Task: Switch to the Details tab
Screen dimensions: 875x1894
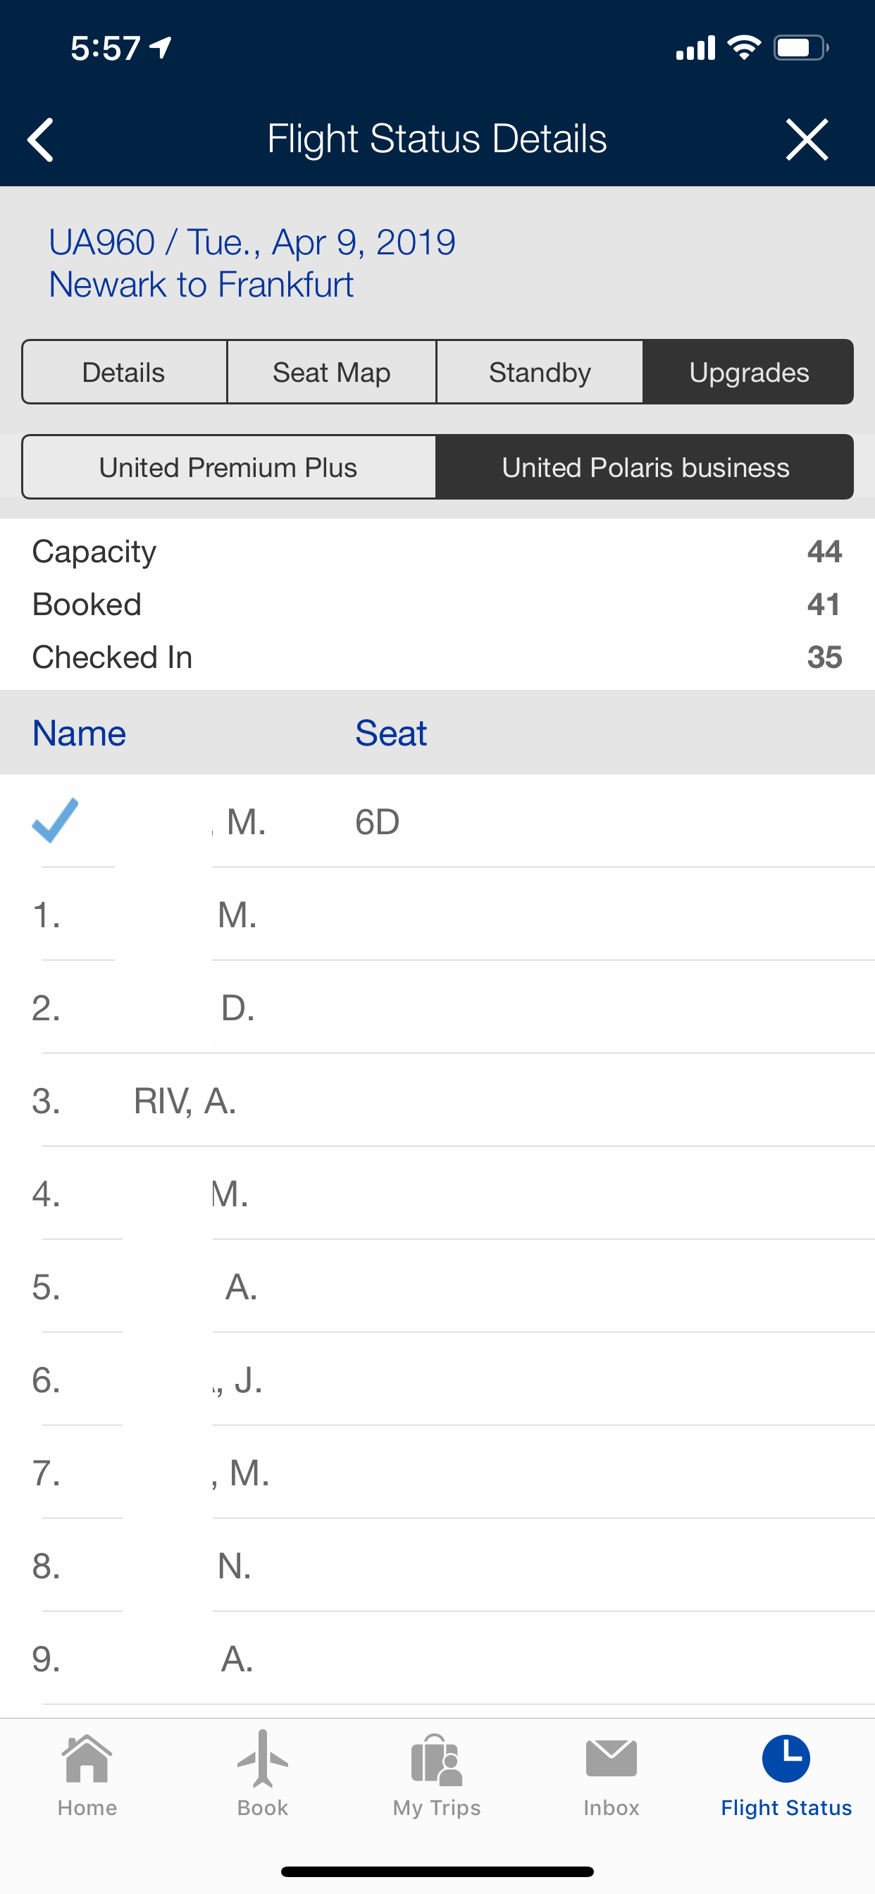Action: click(x=123, y=372)
